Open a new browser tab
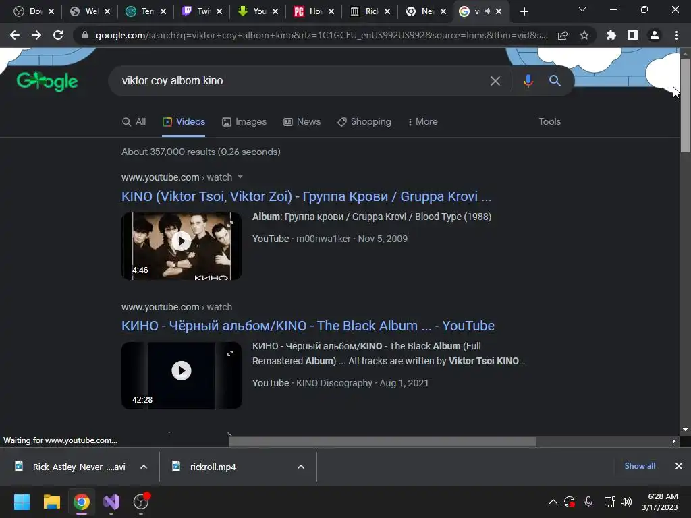Screen dimensions: 691x518 pyautogui.click(x=524, y=12)
